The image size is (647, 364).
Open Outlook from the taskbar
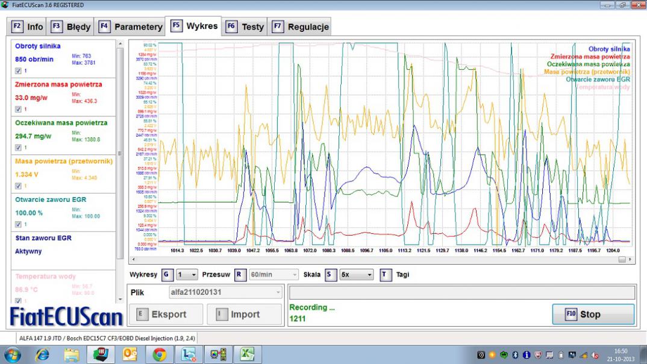click(x=130, y=354)
